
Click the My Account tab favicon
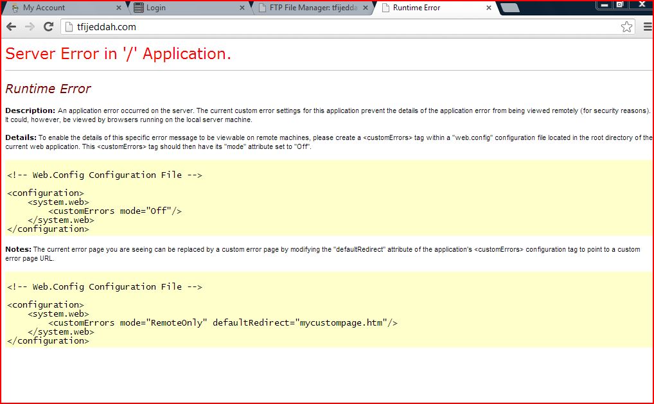tap(15, 8)
